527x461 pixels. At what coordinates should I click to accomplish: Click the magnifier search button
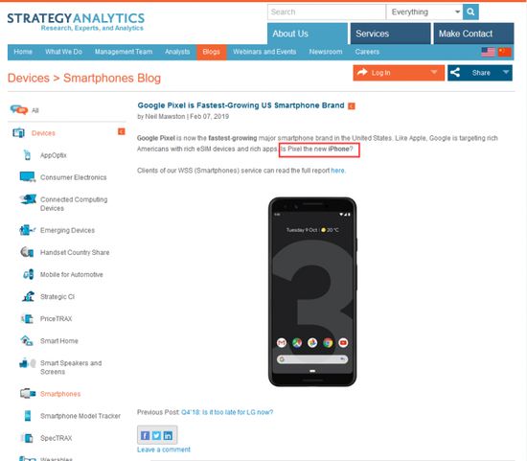tap(470, 12)
